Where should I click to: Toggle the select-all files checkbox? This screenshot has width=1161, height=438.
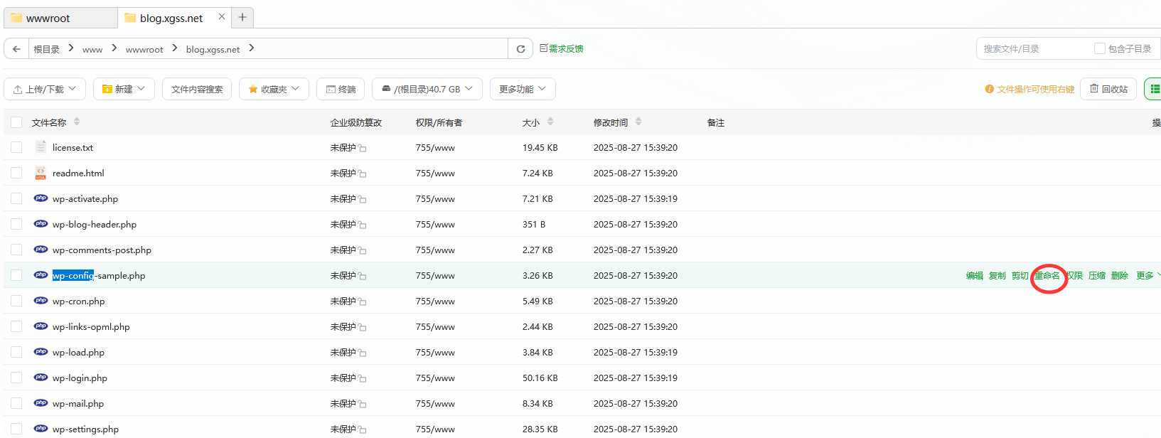click(16, 122)
